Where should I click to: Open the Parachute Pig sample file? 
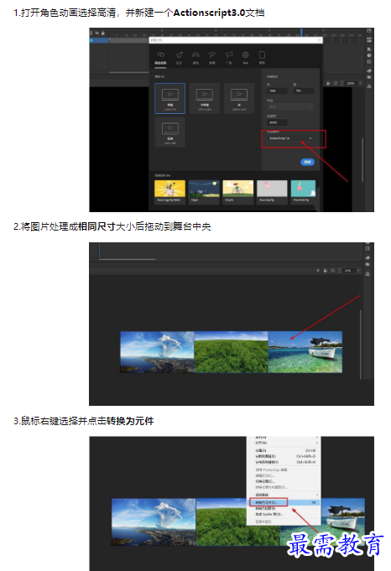click(x=303, y=191)
